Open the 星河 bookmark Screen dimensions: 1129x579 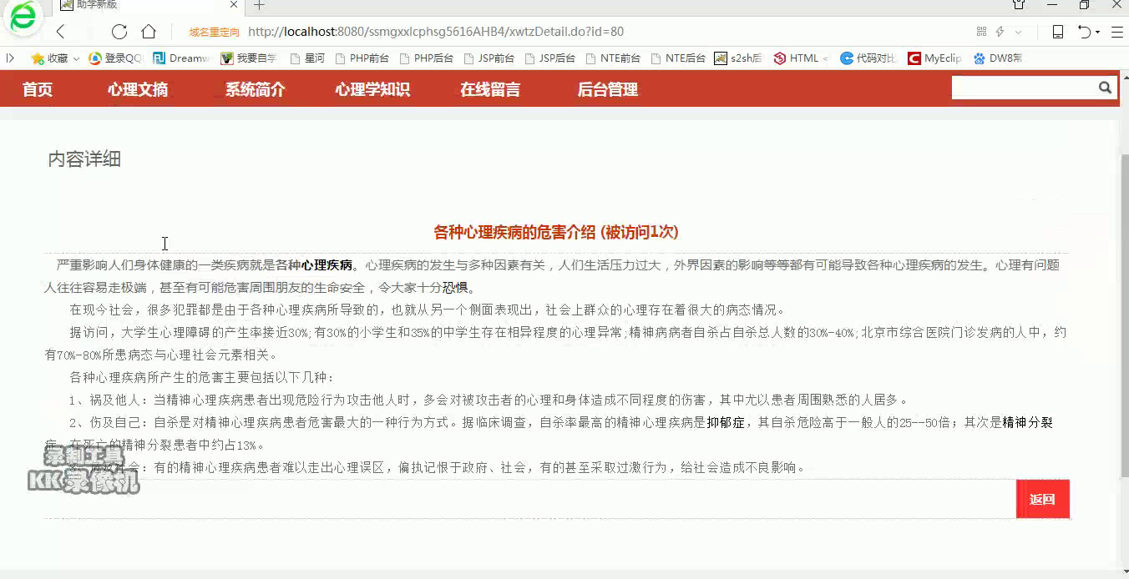pyautogui.click(x=307, y=58)
